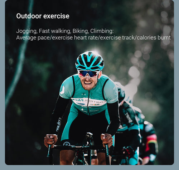The image size is (179, 170).
Task: Click the sponsor logo on the jersey chest
Action: coord(89,102)
